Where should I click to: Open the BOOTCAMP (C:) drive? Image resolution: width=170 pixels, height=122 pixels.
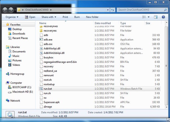22,87
